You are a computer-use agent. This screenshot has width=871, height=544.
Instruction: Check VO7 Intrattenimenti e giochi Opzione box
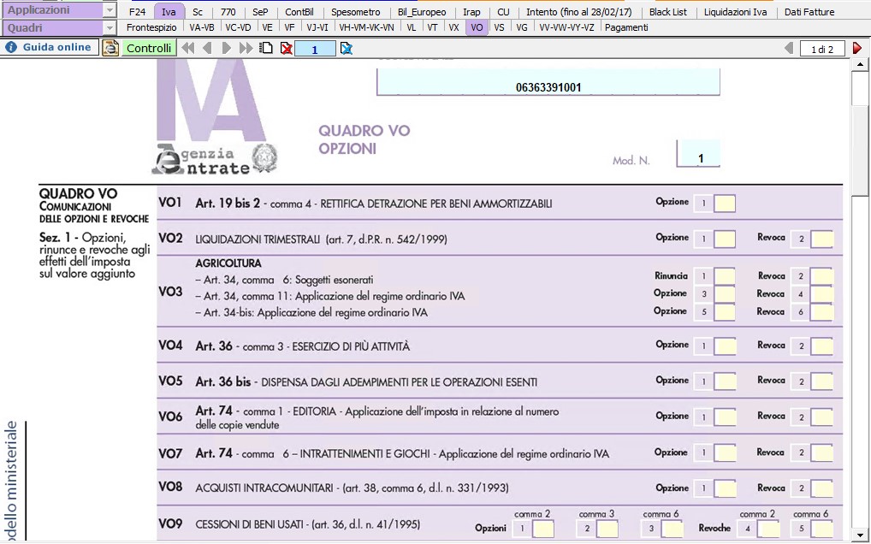tap(725, 453)
